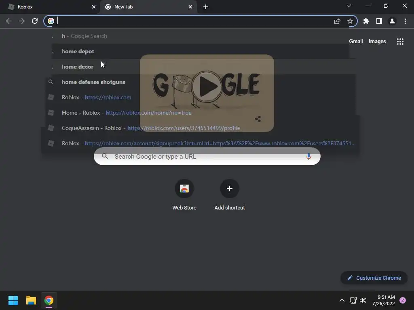Open a new browser tab
Image resolution: width=414 pixels, height=310 pixels.
(206, 7)
